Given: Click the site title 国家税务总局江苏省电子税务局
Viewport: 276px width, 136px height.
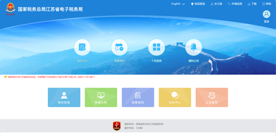Looking at the screenshot, I should pyautogui.click(x=50, y=9).
